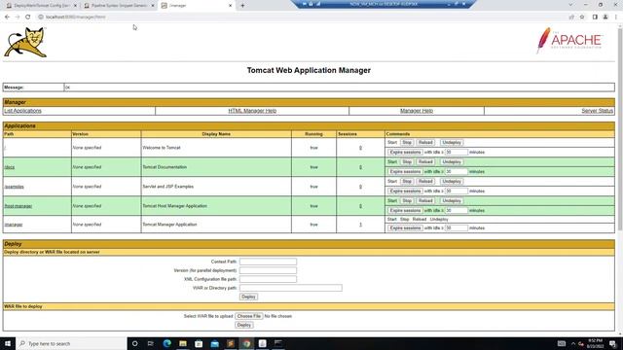623x350 pixels.
Task: Reload the Tomcat Host Manager Application
Action: 425,201
